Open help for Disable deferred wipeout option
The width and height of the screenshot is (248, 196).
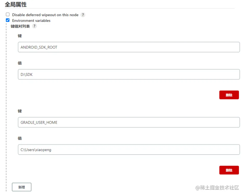83,15
